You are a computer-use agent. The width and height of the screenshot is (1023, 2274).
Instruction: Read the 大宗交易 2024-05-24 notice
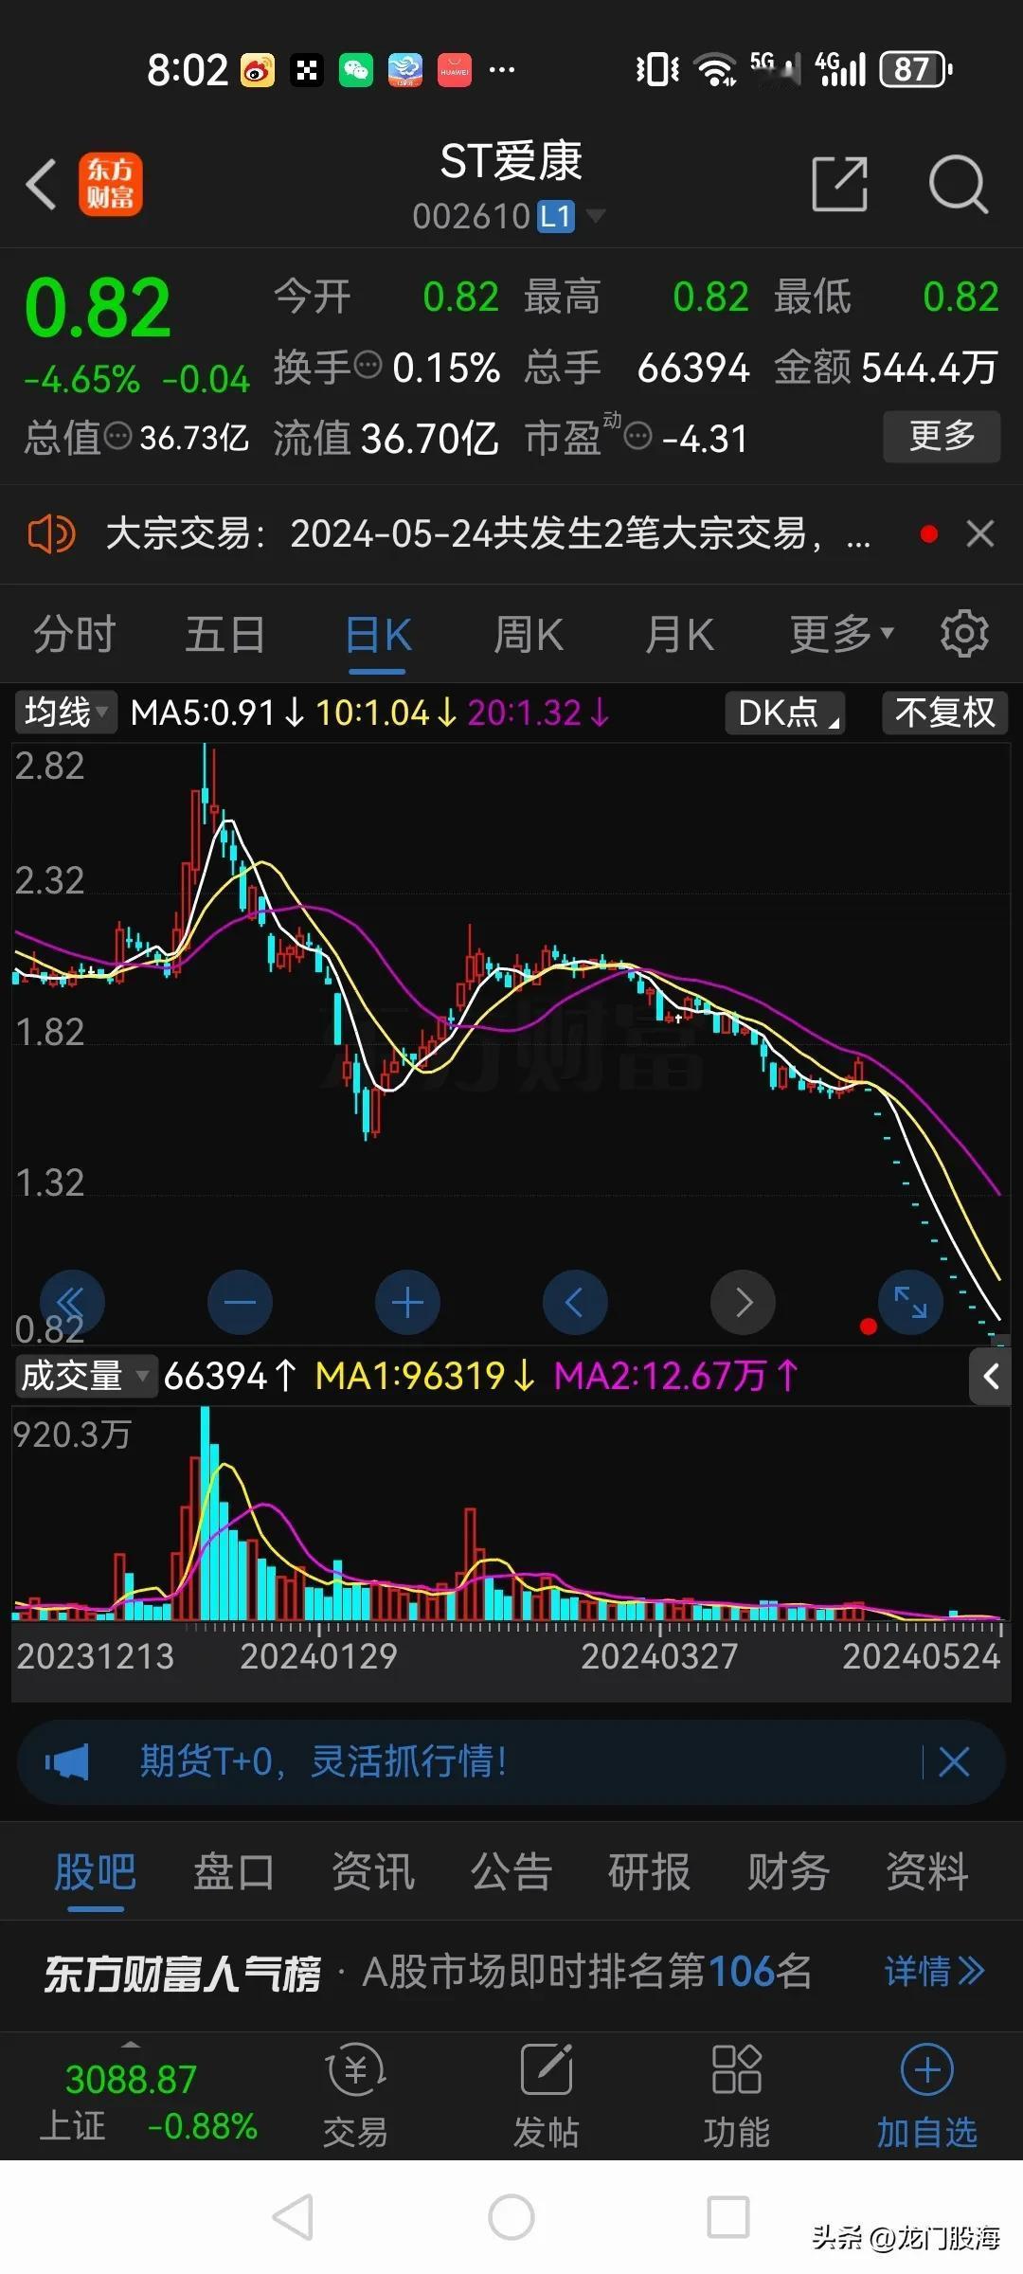487,534
